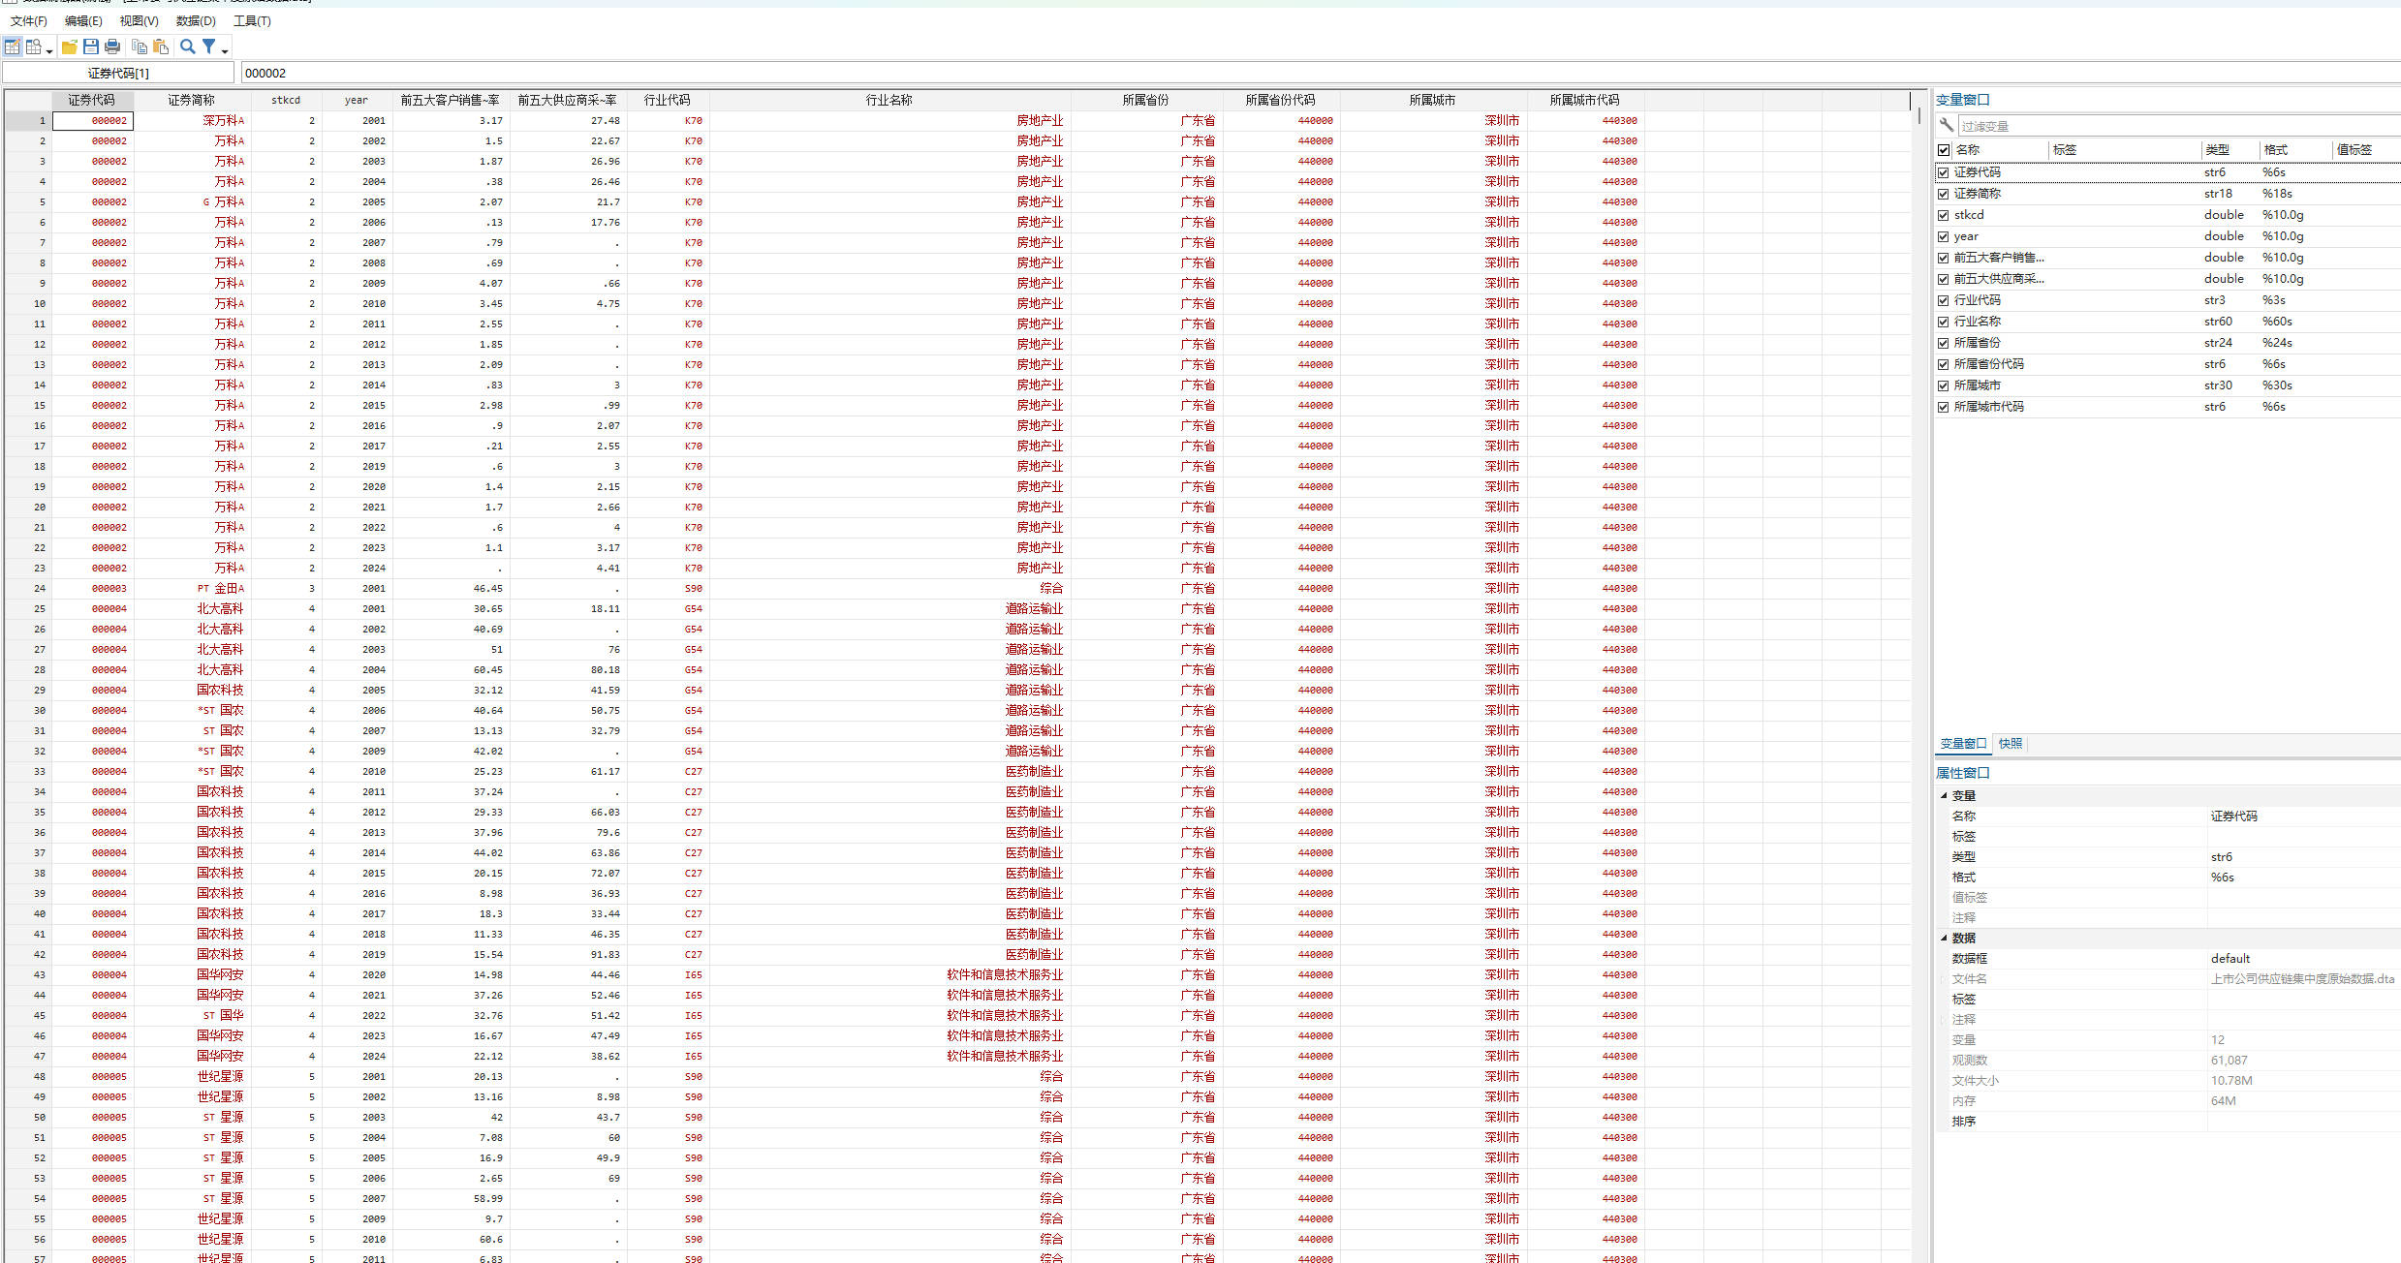Screen dimensions: 2401x1263
Task: Toggle checkbox for 行业名称 variable
Action: (1944, 322)
